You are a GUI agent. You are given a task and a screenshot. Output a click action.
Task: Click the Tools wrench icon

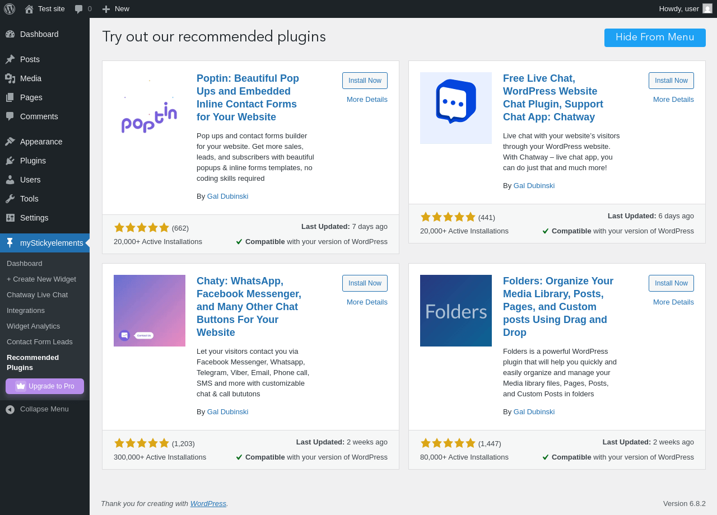10,199
